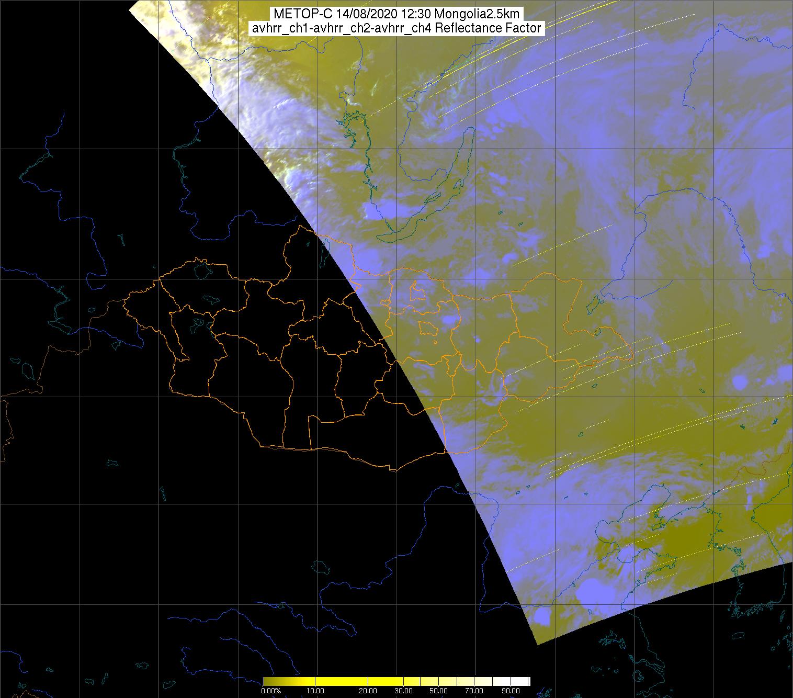Click the '30.00' colorbar label
This screenshot has height=698, width=793.
coord(403,691)
